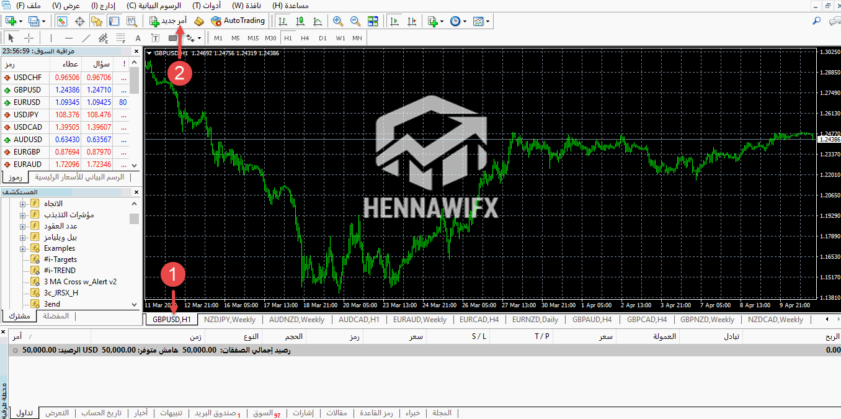The width and height of the screenshot is (841, 419).
Task: Switch chart to candlestick mode
Action: pyautogui.click(x=300, y=21)
